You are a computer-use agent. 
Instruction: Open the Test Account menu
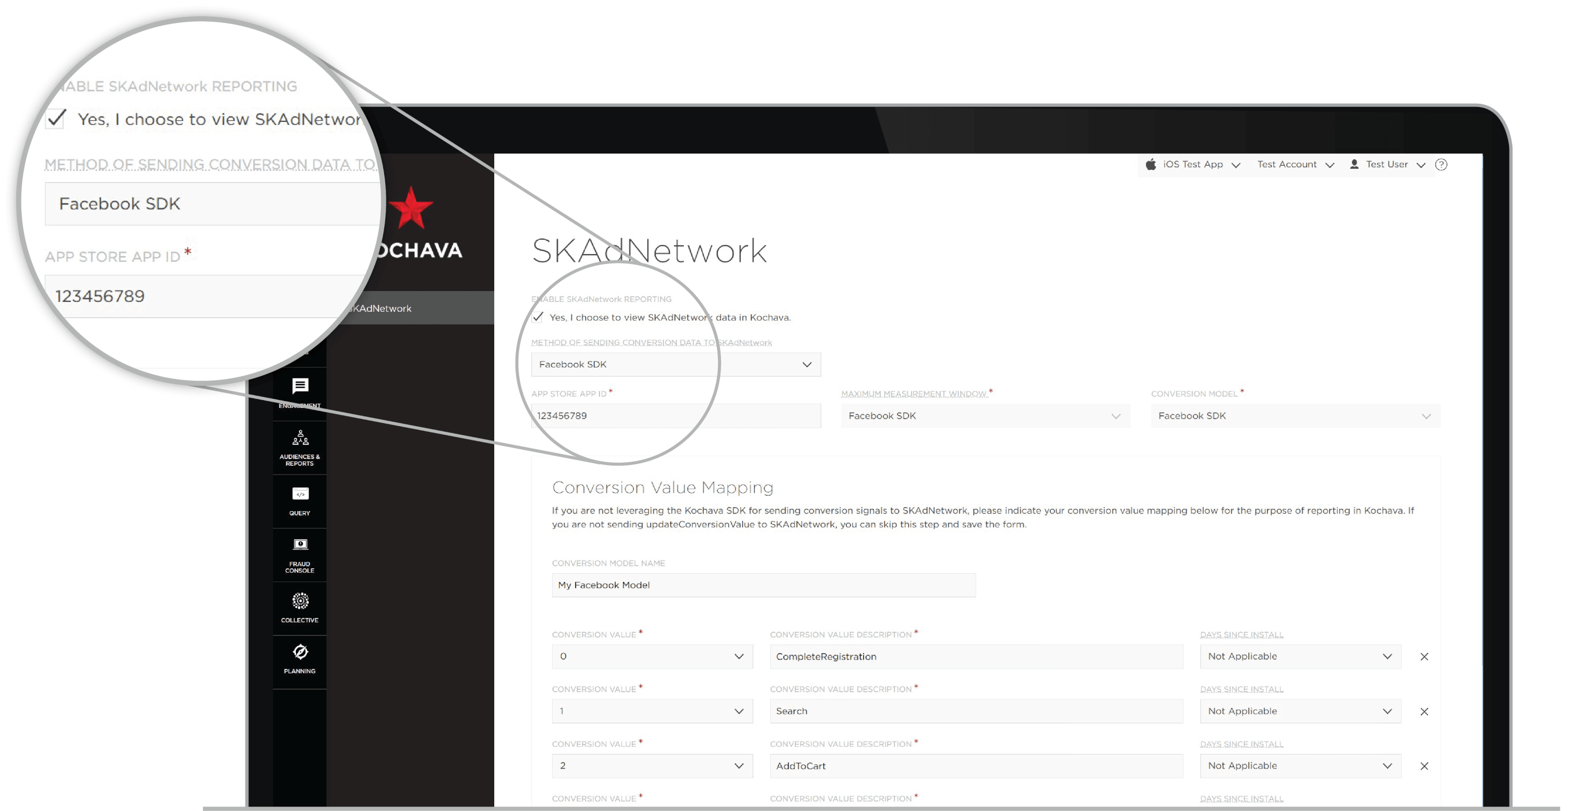[1296, 164]
